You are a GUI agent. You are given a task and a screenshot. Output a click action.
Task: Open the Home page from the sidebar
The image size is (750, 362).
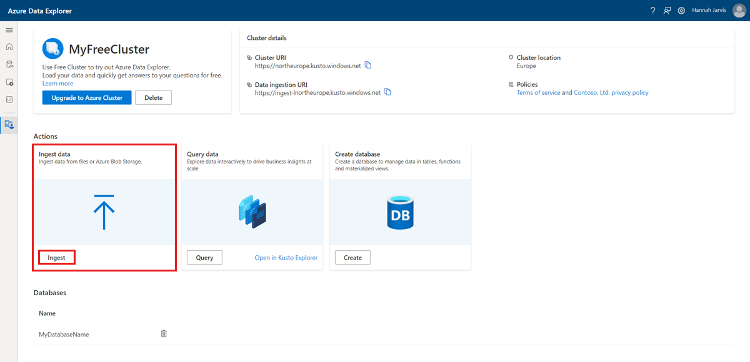[9, 47]
